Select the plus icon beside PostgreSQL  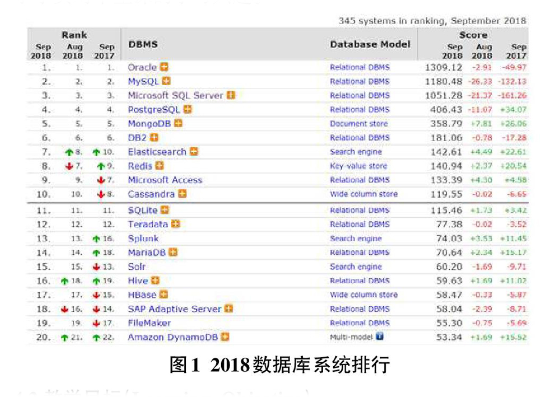tap(188, 109)
